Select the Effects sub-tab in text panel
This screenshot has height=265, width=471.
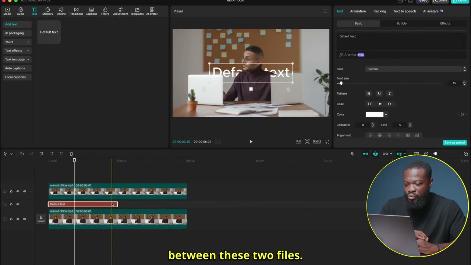[445, 23]
